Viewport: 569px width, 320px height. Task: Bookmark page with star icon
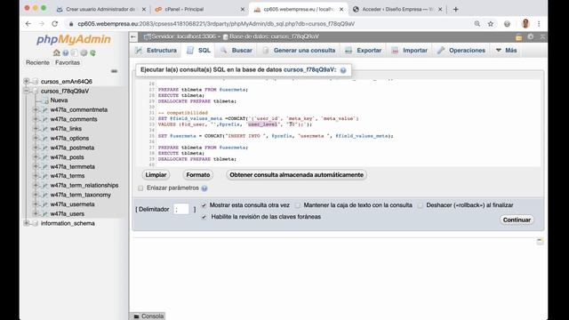(x=491, y=24)
